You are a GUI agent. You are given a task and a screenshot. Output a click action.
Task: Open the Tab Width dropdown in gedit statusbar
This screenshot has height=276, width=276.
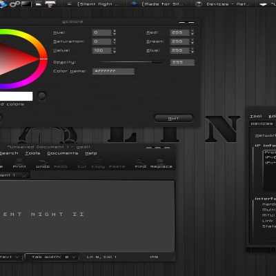click(x=52, y=257)
